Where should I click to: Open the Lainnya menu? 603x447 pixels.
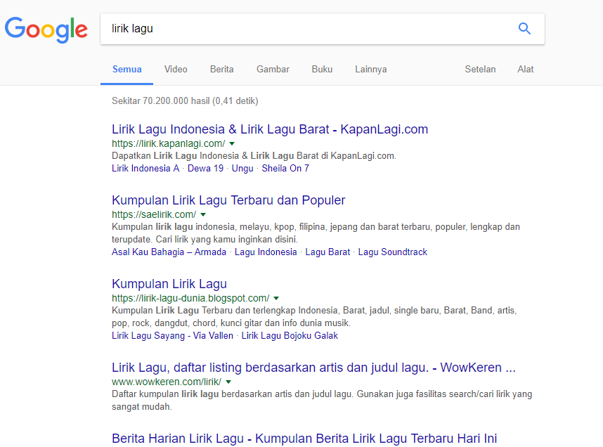(370, 69)
